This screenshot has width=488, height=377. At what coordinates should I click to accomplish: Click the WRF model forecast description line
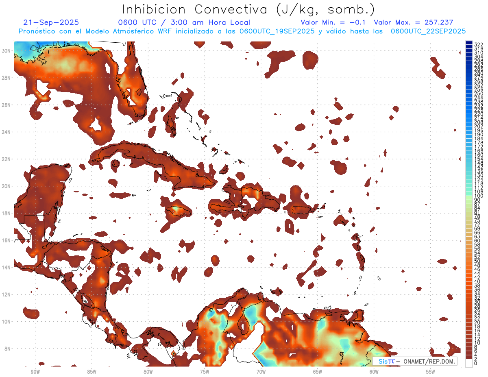tap(242, 31)
